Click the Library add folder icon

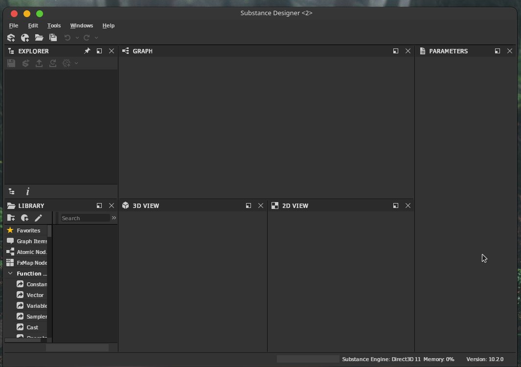pyautogui.click(x=11, y=218)
